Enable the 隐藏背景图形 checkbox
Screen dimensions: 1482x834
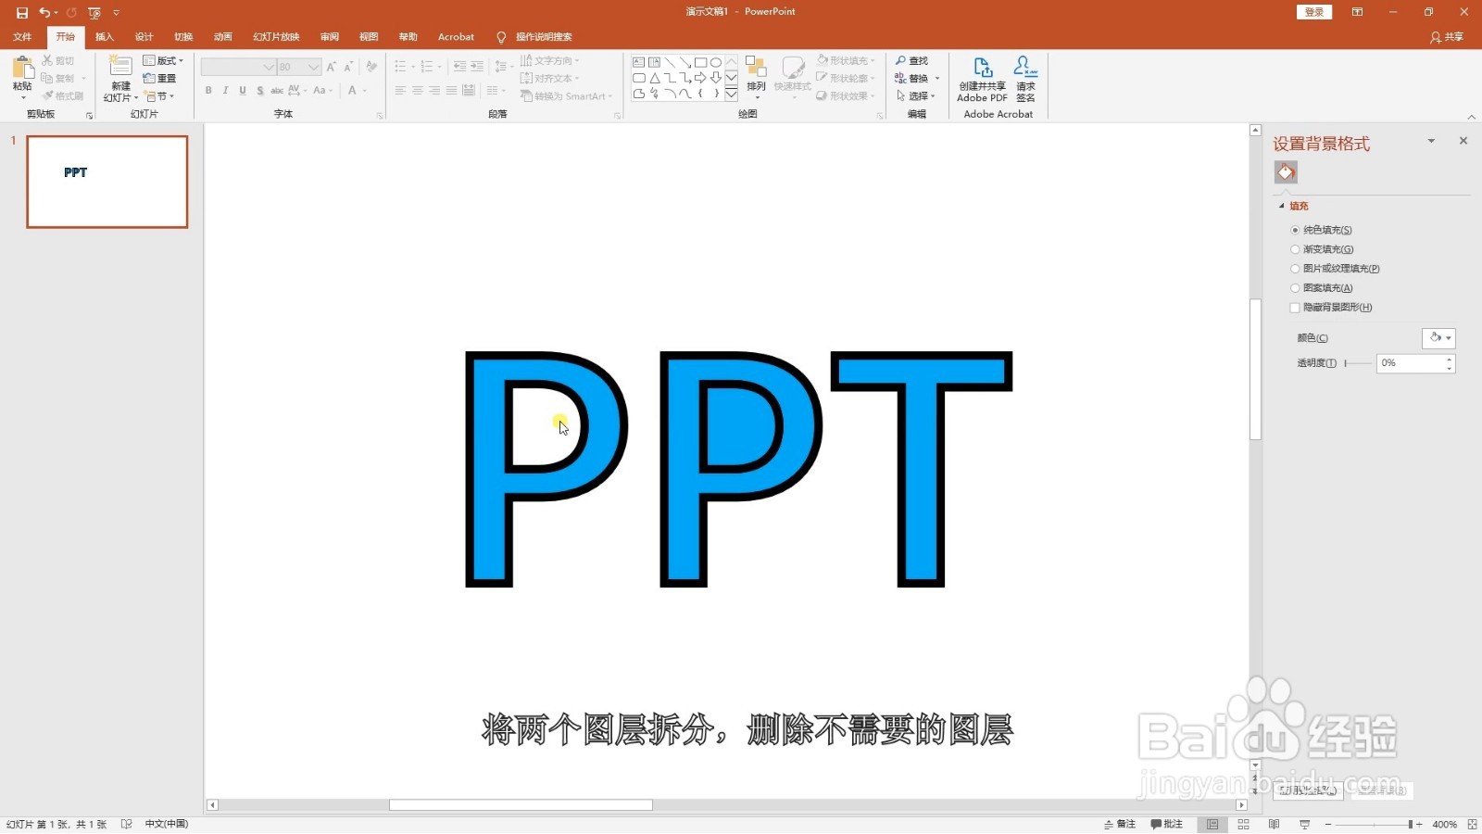tap(1294, 307)
